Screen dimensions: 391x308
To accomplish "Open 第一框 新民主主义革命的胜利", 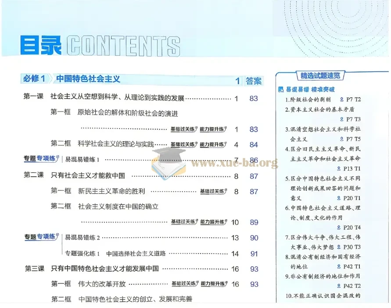I will pos(98,191).
